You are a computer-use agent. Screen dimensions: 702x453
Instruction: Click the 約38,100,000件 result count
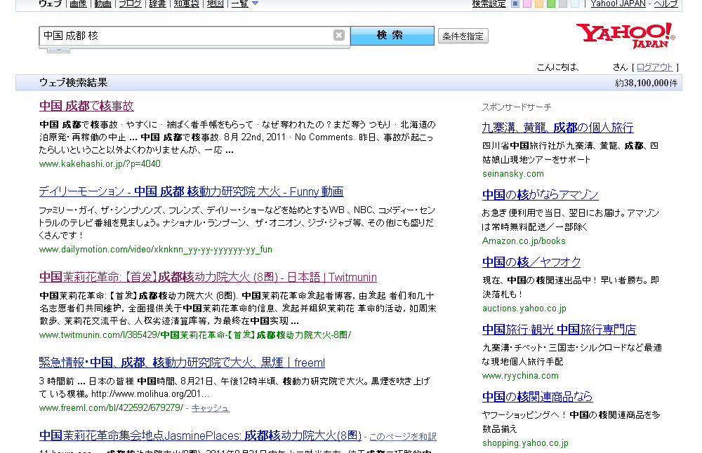646,83
